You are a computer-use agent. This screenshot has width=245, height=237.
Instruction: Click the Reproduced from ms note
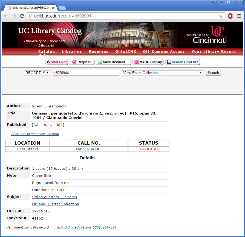(51, 183)
